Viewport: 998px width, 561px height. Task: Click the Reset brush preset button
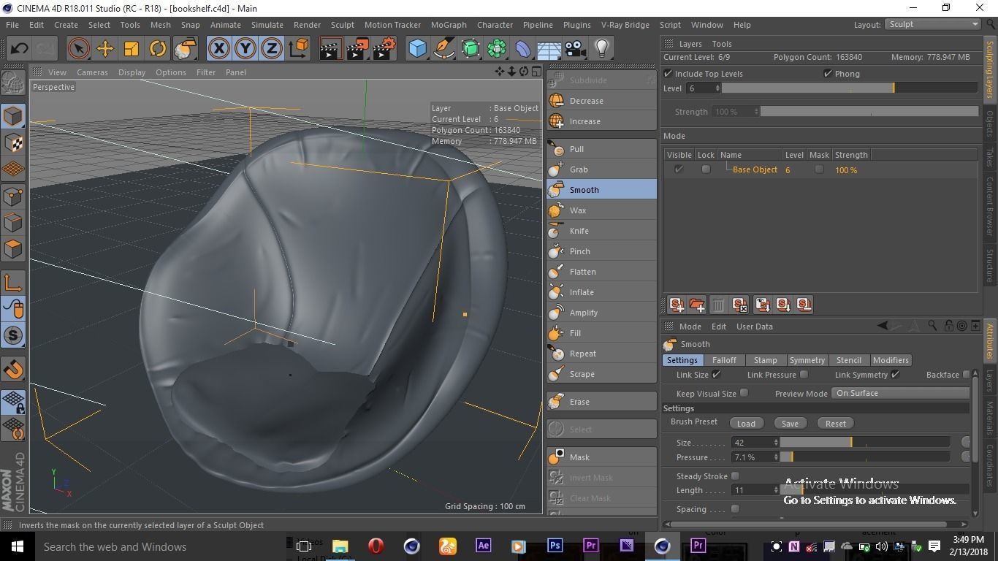click(836, 424)
